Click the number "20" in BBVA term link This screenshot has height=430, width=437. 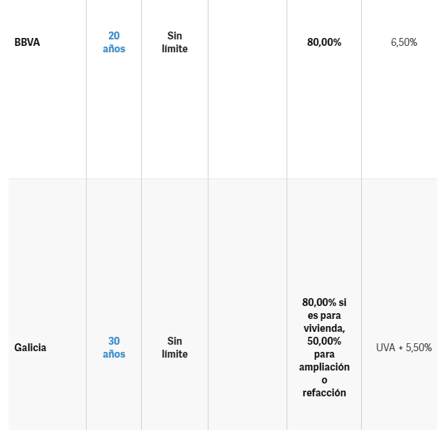click(114, 36)
